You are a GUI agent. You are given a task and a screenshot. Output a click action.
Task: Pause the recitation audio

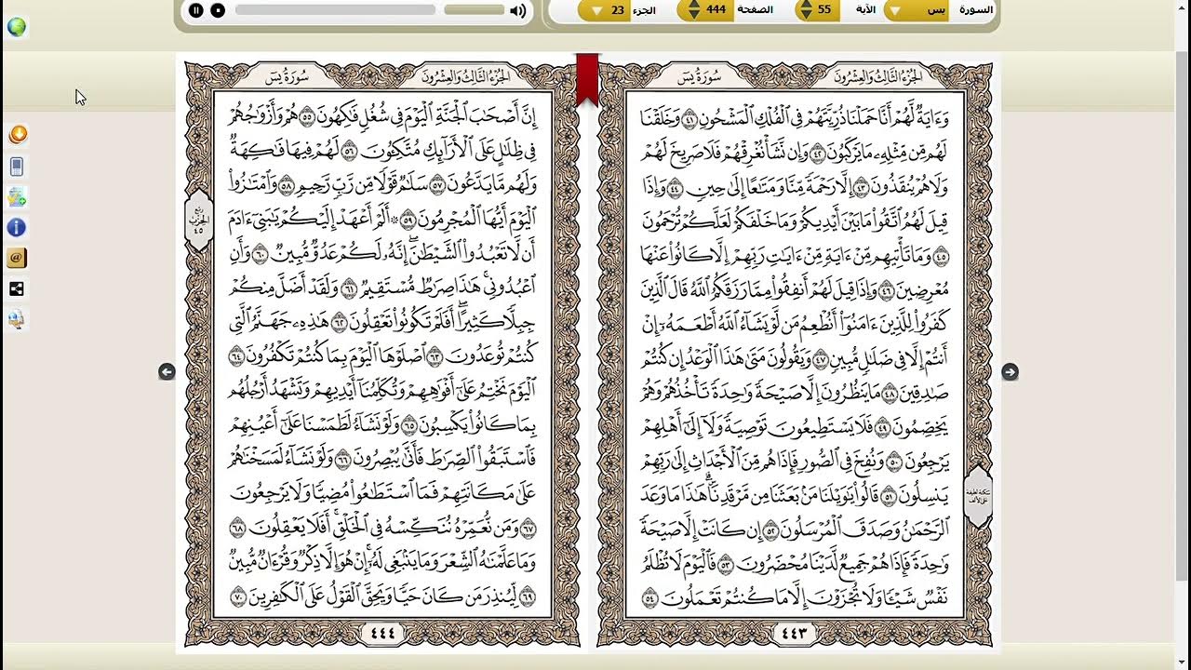coord(195,10)
